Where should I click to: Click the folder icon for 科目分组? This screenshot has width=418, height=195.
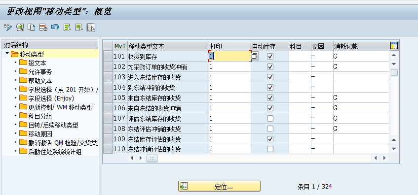(24, 116)
